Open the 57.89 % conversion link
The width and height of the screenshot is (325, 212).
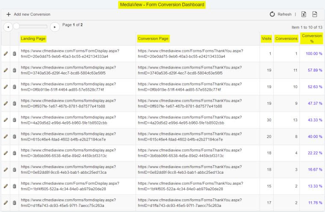pos(315,70)
